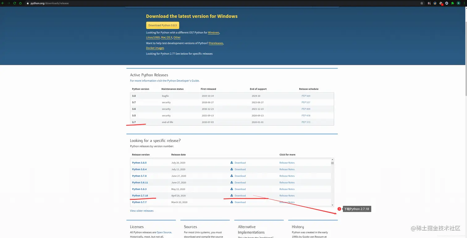
Task: Click the July 20, 2020 release date
Action: [x=178, y=163]
